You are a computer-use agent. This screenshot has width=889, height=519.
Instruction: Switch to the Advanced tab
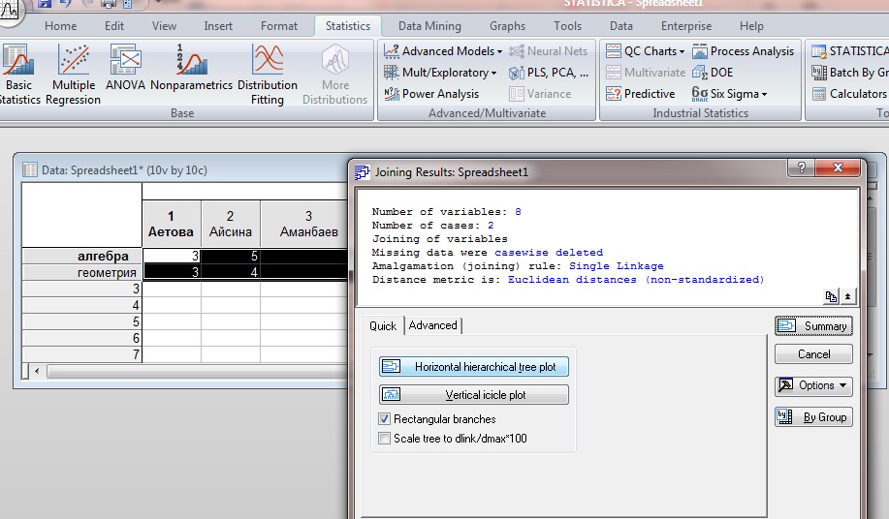(x=432, y=325)
